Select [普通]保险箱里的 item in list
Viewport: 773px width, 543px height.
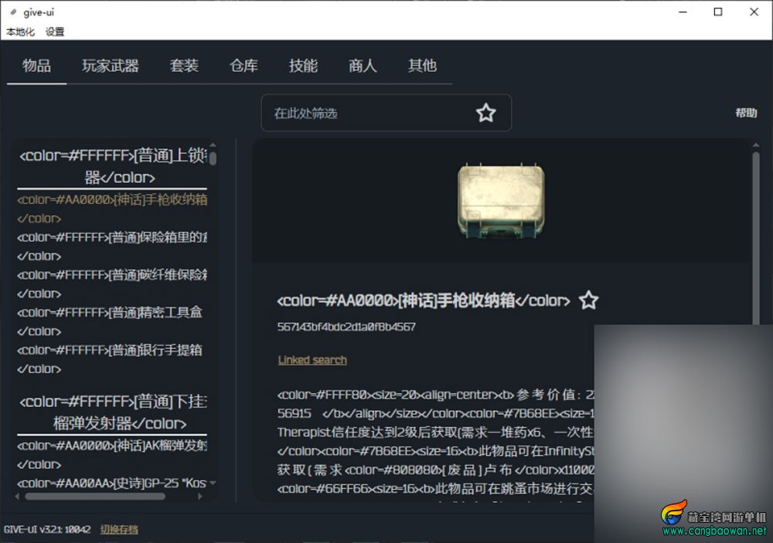(x=112, y=246)
